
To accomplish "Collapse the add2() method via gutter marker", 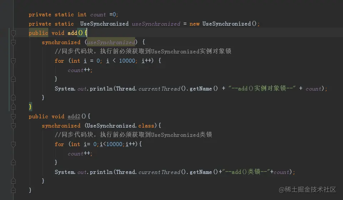I will pyautogui.click(x=13, y=117).
